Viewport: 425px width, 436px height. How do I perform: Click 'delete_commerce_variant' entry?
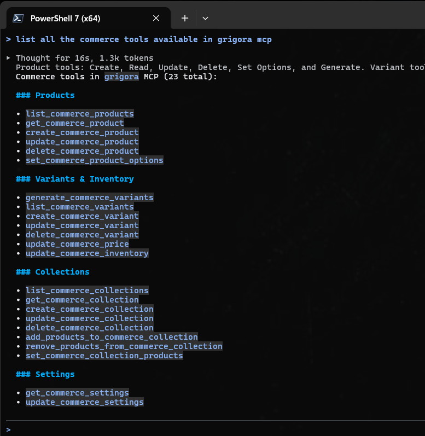[82, 235]
